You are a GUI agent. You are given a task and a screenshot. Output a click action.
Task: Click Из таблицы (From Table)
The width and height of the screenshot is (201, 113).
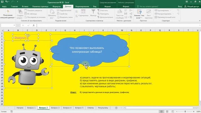pos(31,14)
